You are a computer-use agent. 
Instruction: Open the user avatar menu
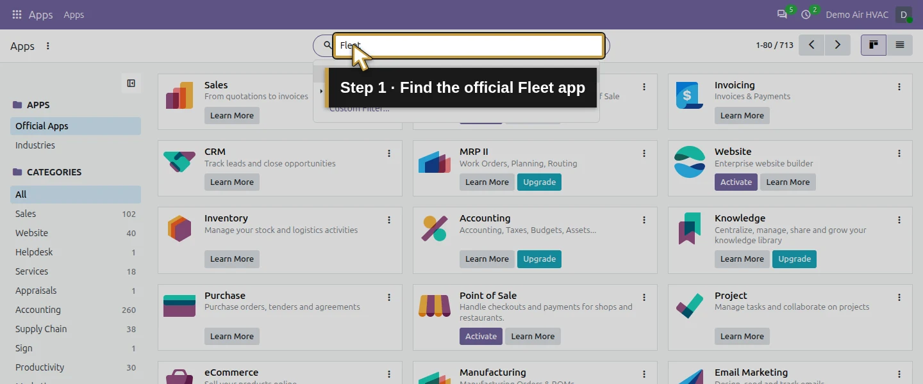click(904, 14)
